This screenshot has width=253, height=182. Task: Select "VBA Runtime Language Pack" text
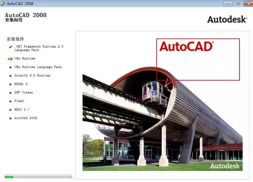tap(38, 67)
